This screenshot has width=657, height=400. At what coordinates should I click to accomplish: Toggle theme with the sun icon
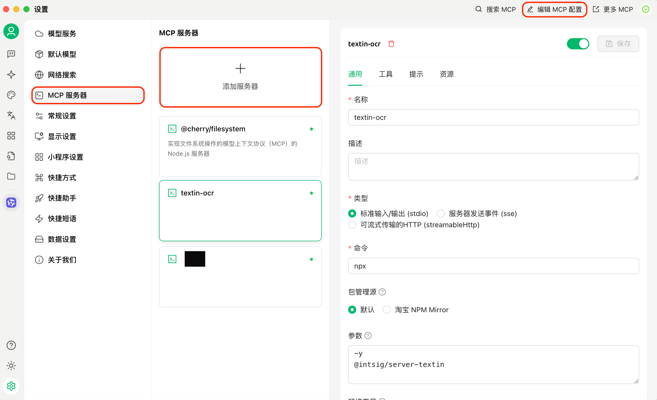tap(11, 366)
